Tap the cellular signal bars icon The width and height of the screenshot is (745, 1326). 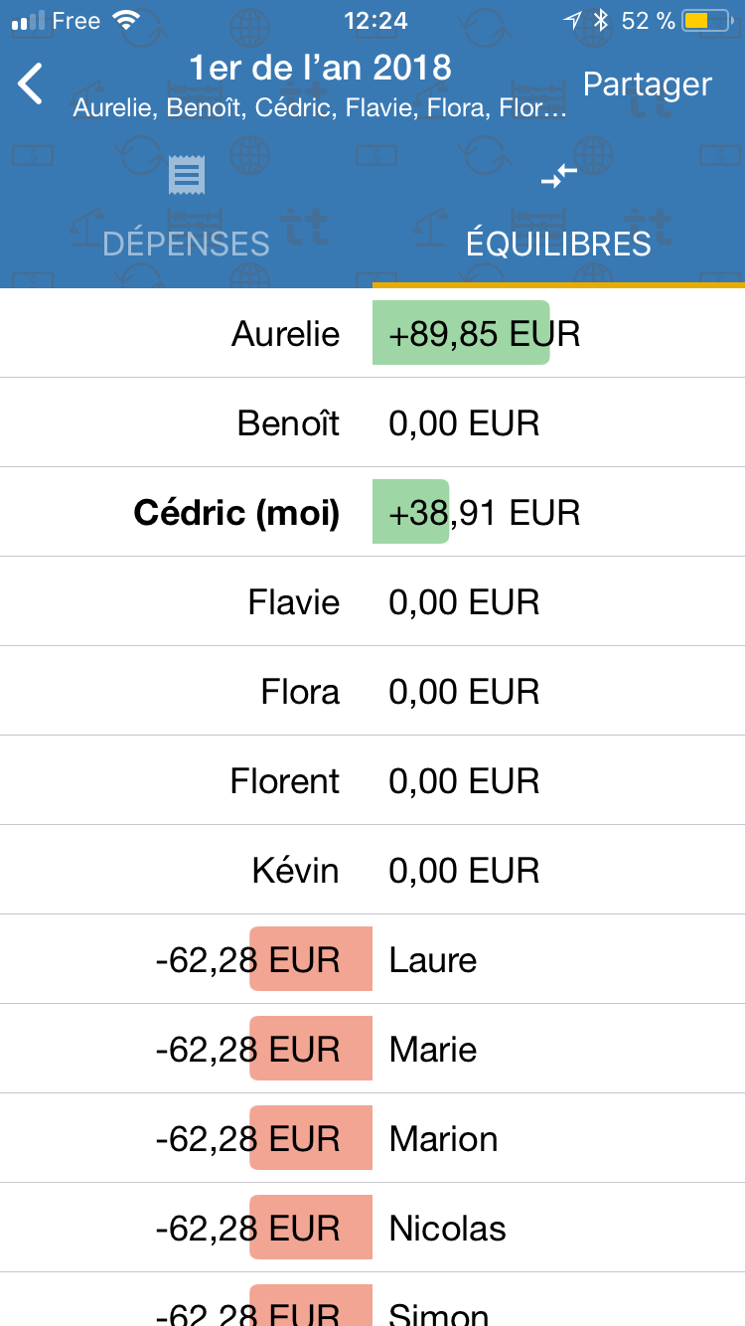(27, 21)
